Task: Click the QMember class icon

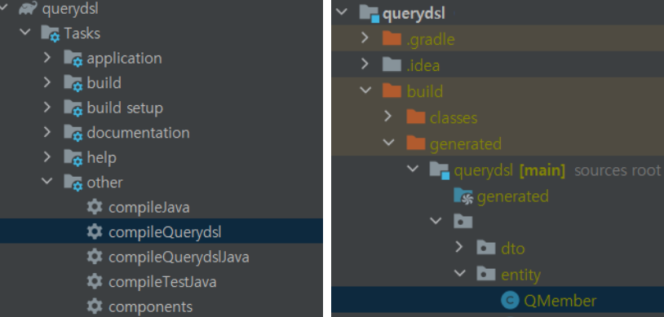Action: 510,301
